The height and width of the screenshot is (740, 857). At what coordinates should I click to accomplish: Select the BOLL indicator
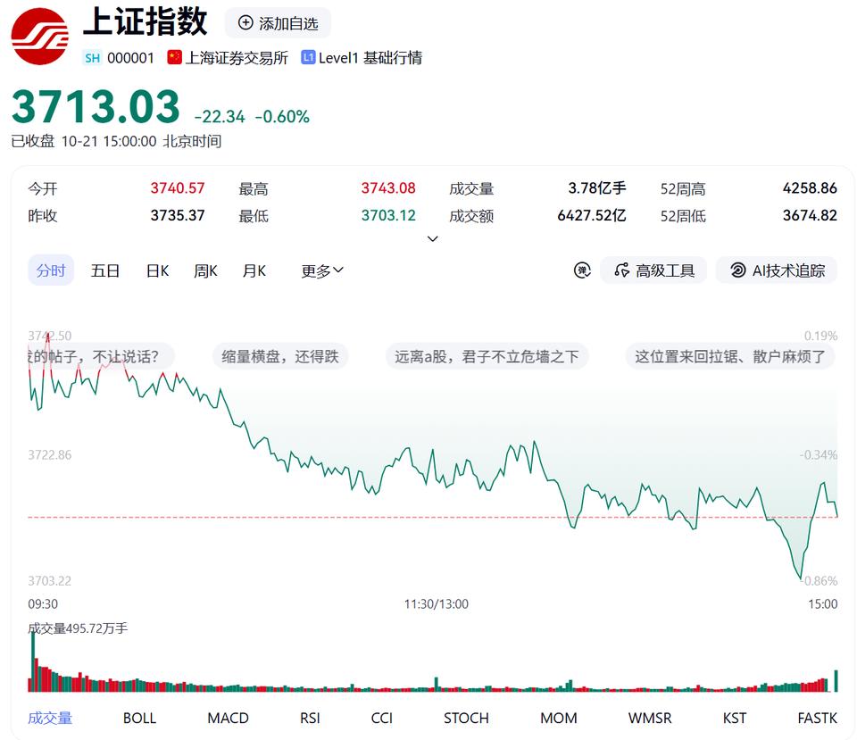click(139, 719)
